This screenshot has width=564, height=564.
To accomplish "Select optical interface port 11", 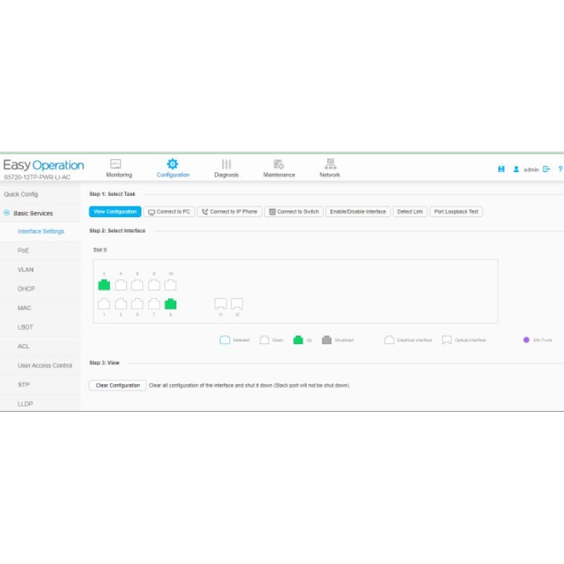I will [x=220, y=304].
